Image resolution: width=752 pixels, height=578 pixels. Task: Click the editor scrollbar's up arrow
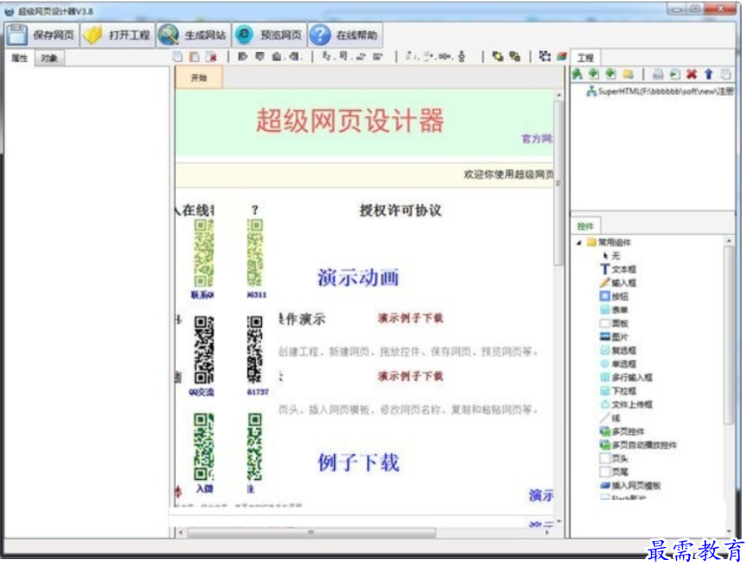[559, 96]
